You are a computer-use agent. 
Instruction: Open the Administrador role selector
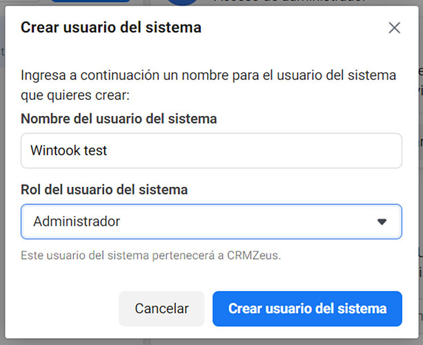211,221
